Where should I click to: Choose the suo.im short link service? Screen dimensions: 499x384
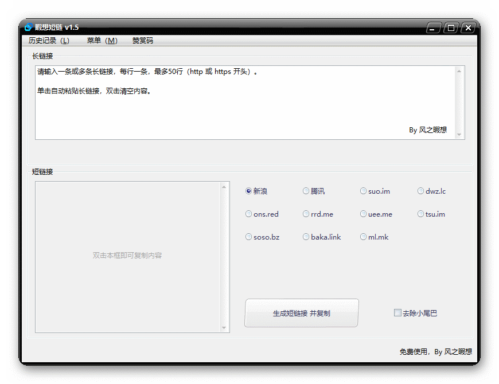point(364,191)
